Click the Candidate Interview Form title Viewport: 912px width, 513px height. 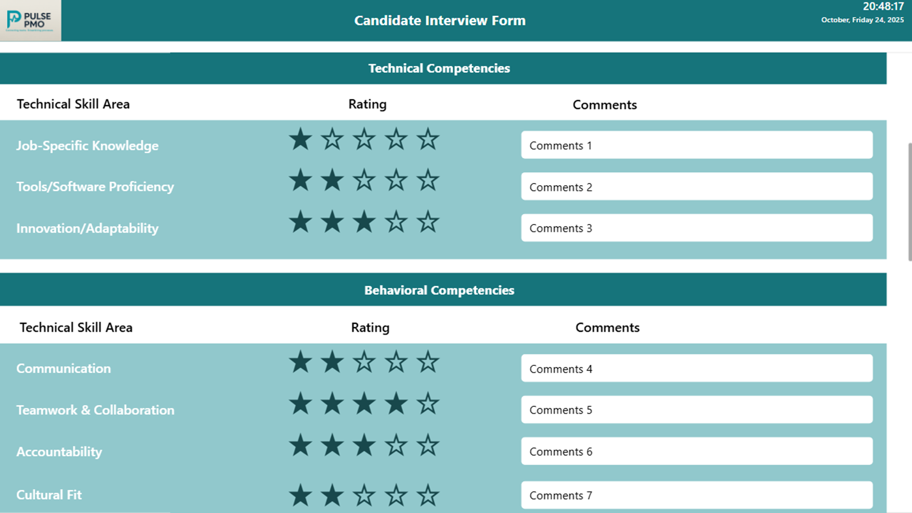coord(439,21)
